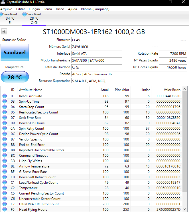Screen dimensions: 189x213
Task: Open the Tema menu
Action: pyautogui.click(x=48, y=9)
